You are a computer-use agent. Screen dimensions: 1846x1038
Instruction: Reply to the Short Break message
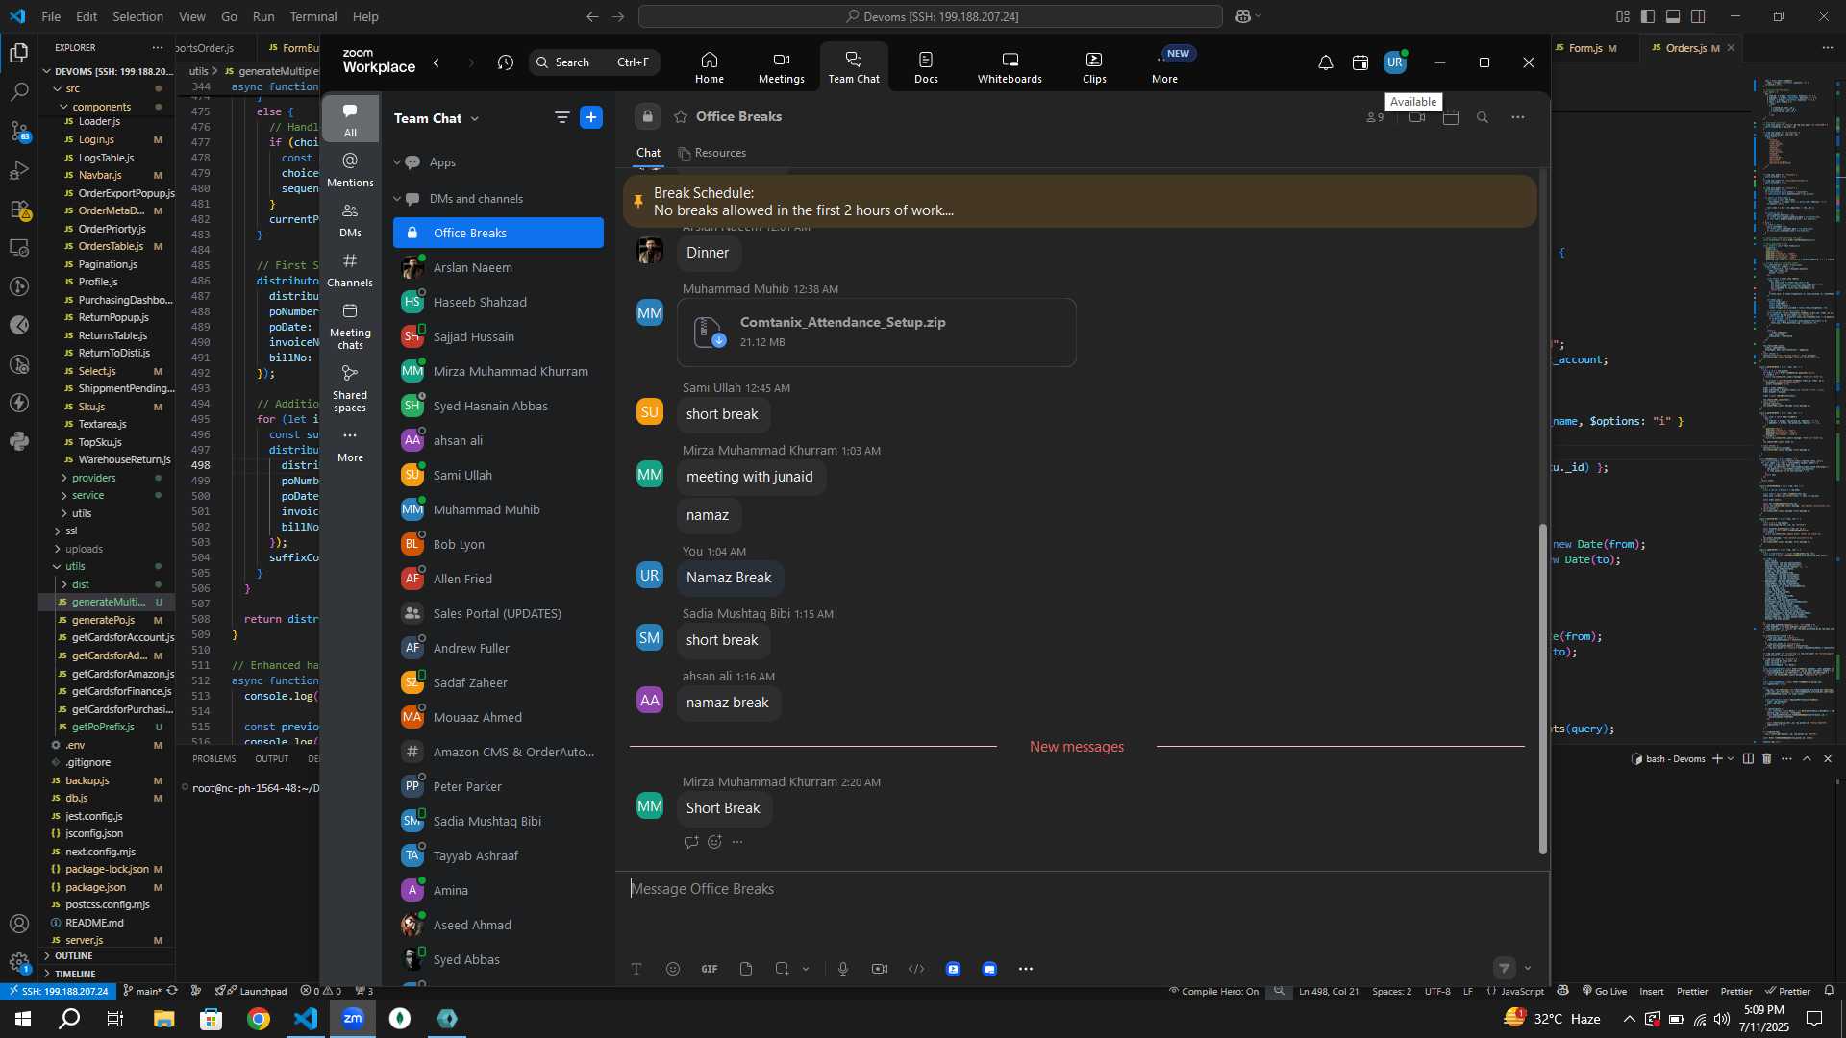tap(691, 842)
